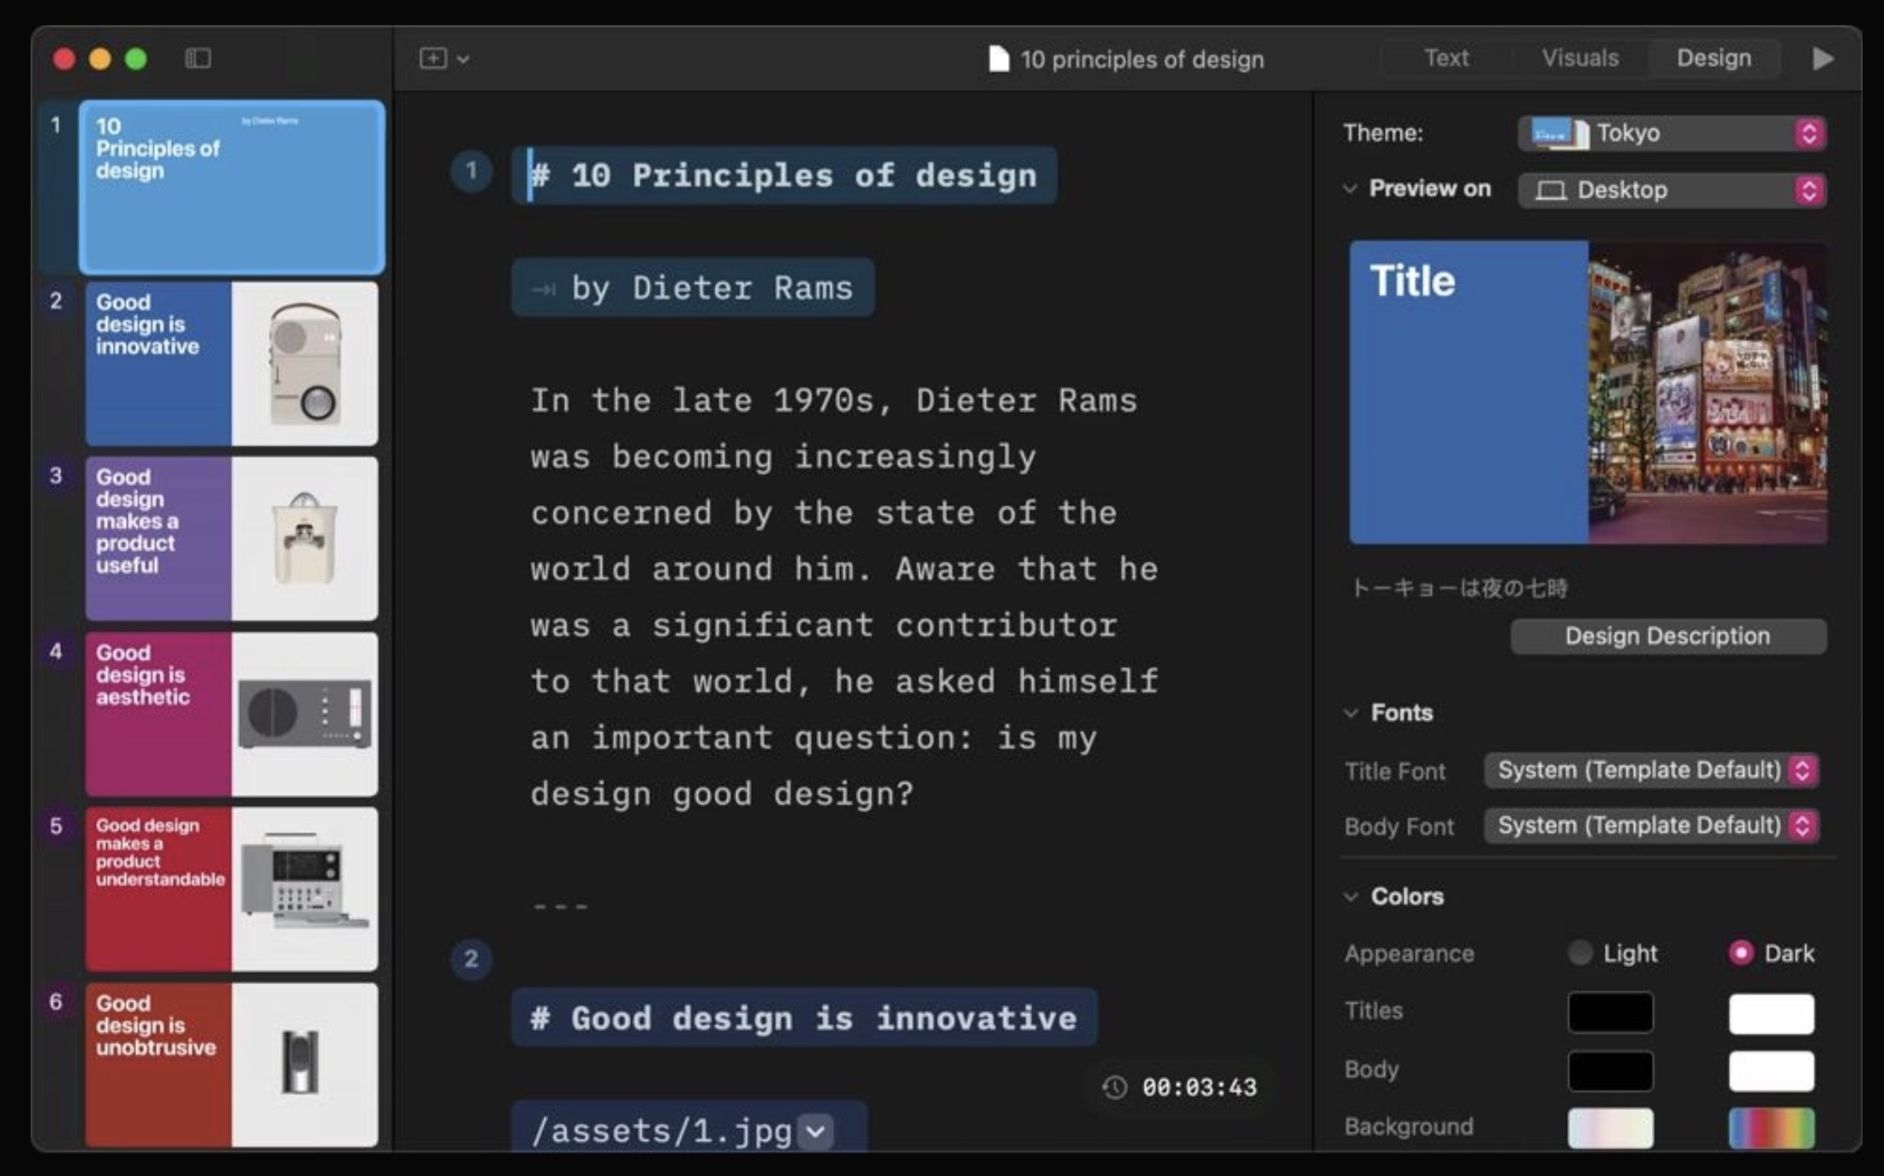The image size is (1884, 1176).
Task: Toggle the sidebar panel icon
Action: click(x=198, y=58)
